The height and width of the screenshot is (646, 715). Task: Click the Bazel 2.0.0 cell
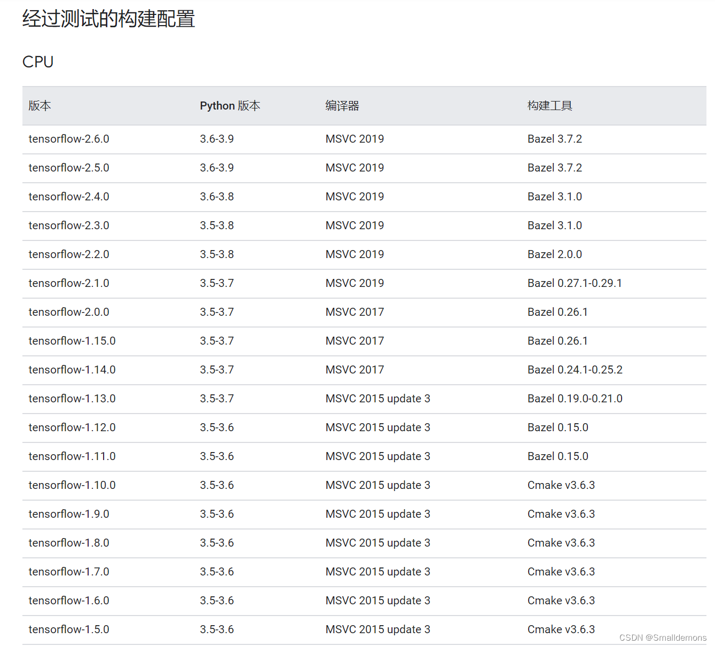[x=555, y=254]
